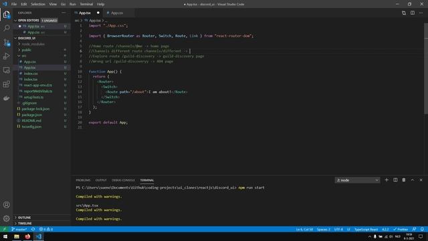Open the Accounts menu icon
The height and width of the screenshot is (241, 428).
pyautogui.click(x=6, y=205)
